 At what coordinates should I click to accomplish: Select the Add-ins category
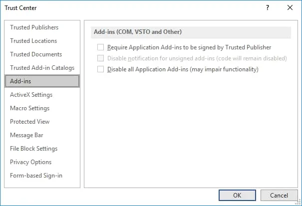(x=42, y=81)
